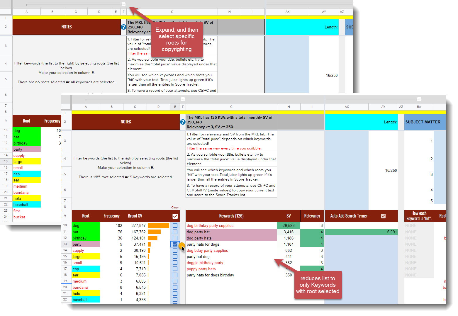Click the cyan 'Length:' cell in front sheet
Viewport: 458px width, 316px height.
click(361, 122)
